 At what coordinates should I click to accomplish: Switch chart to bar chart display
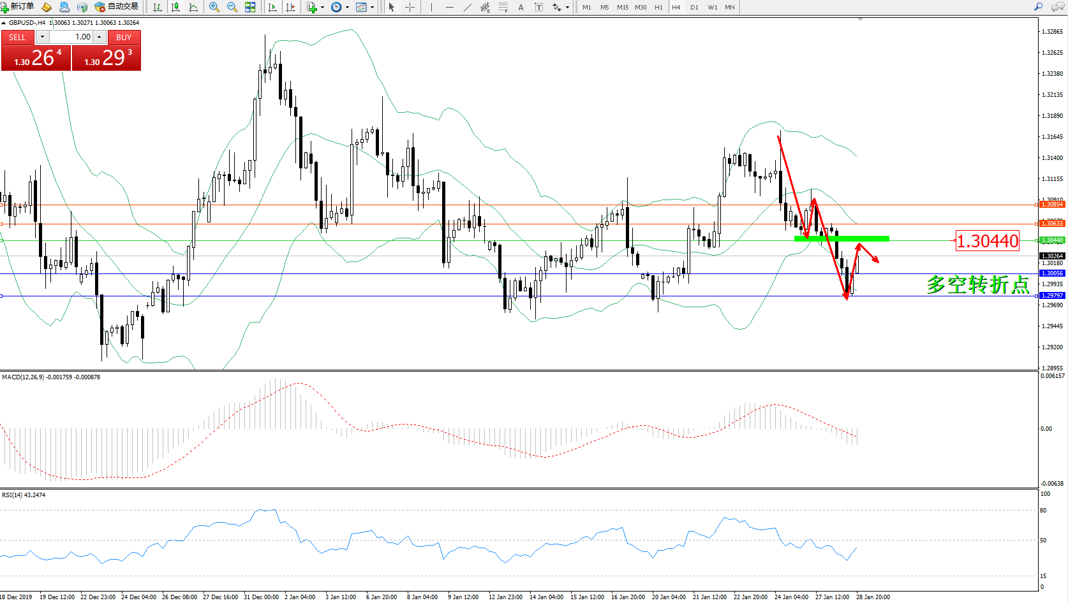tap(157, 7)
